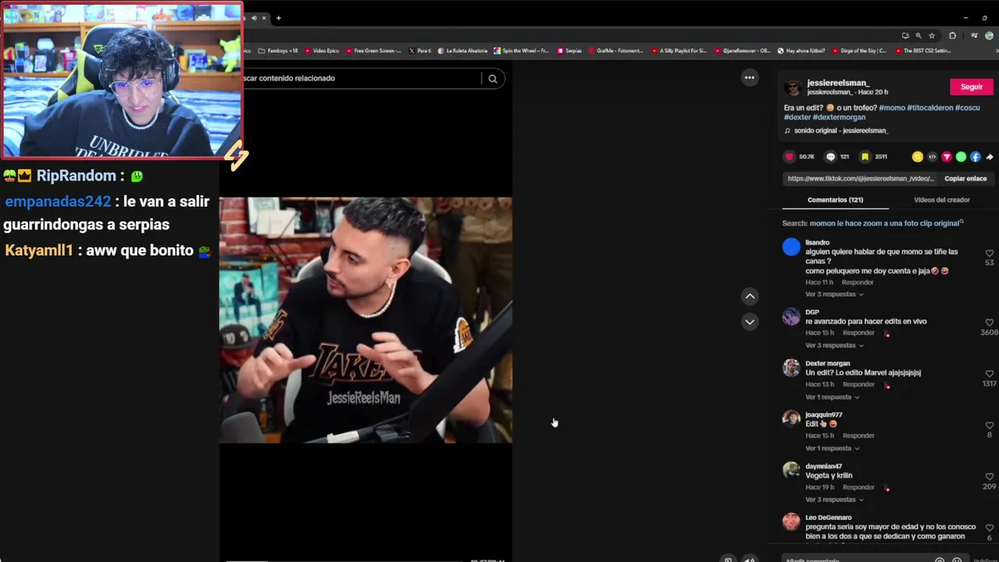Click the embed code icon

932,157
